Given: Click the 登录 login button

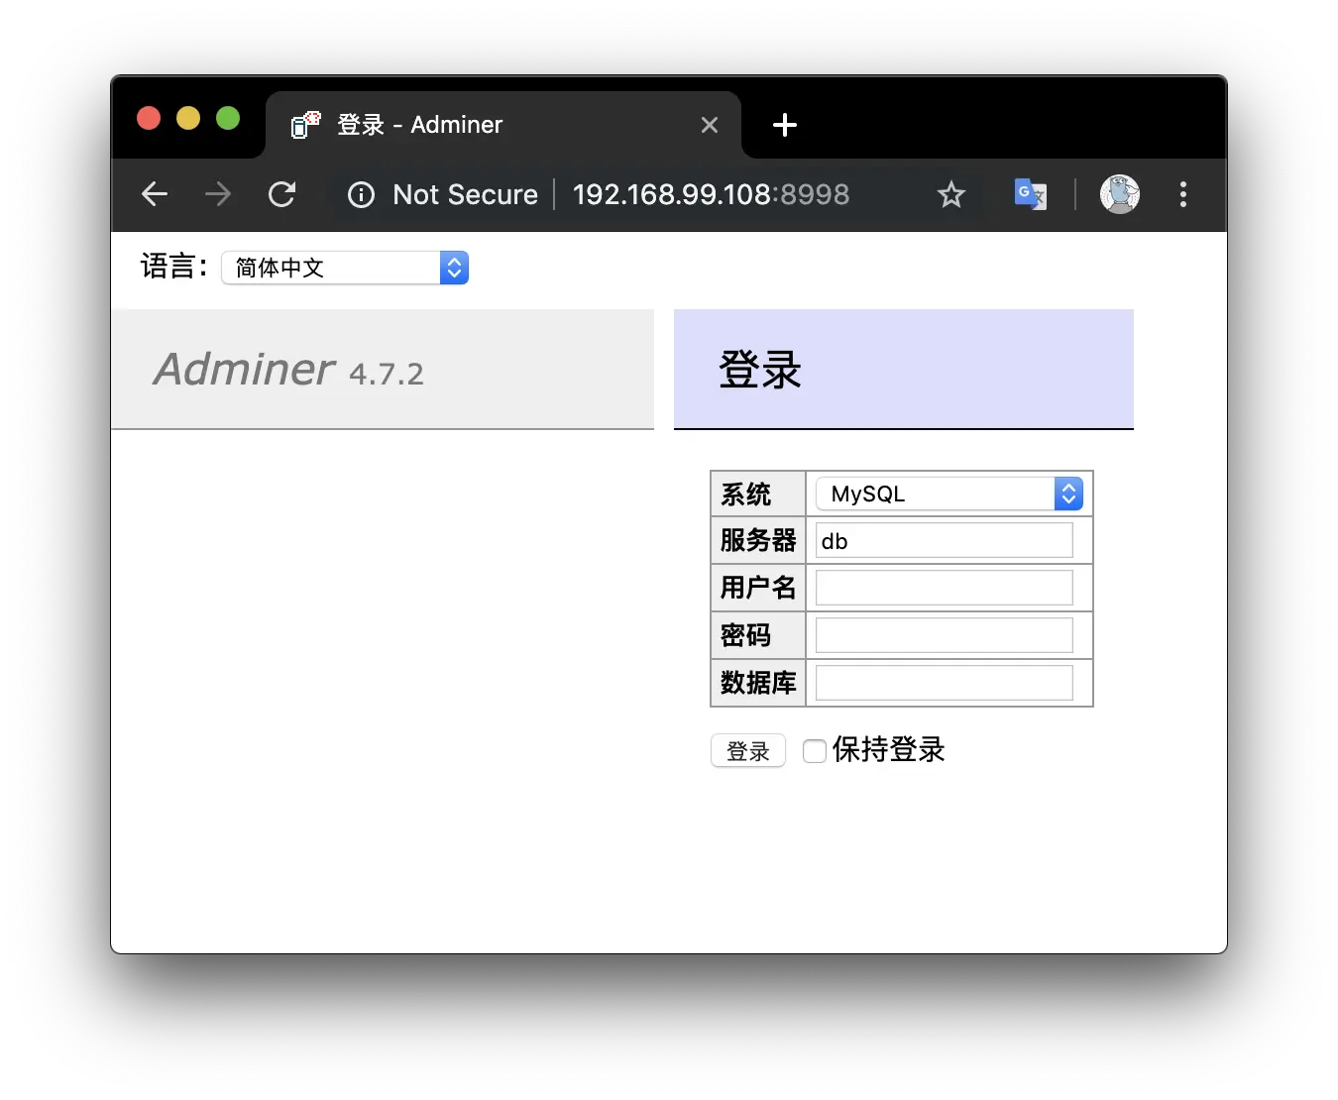Looking at the screenshot, I should [747, 751].
